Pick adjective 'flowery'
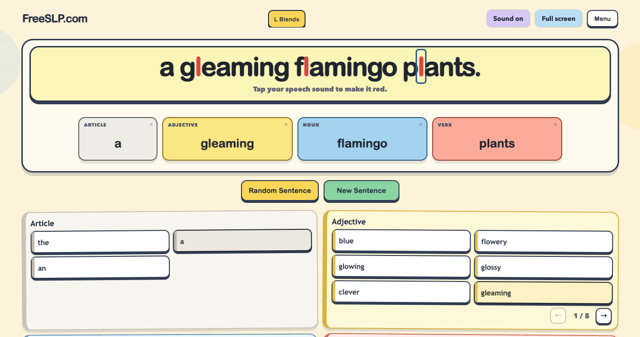Image resolution: width=640 pixels, height=337 pixels. click(543, 242)
